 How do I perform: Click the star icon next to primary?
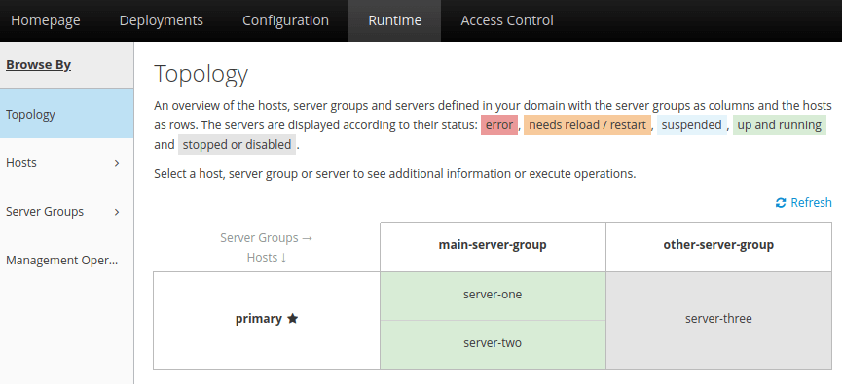point(292,319)
